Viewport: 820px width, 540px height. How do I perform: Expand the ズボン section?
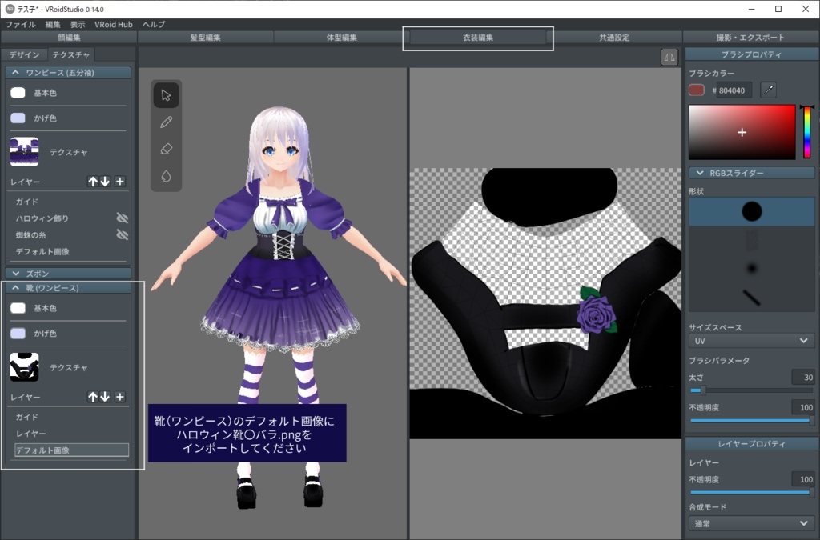coord(67,273)
